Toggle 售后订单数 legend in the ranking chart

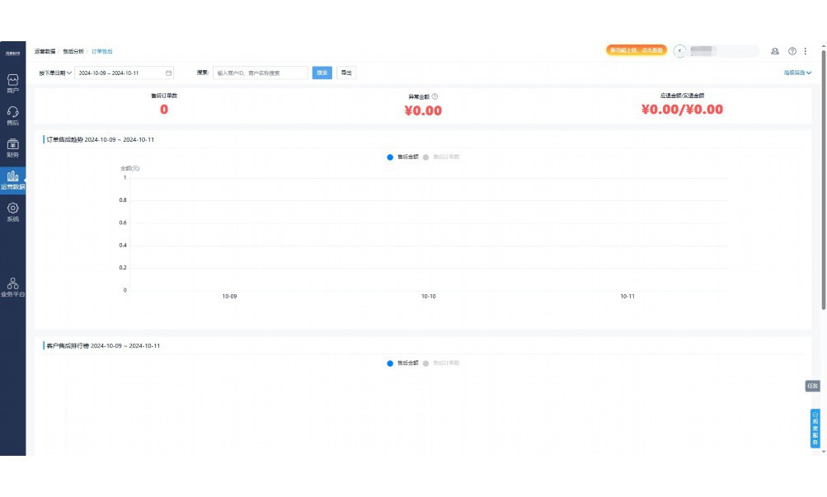click(443, 363)
